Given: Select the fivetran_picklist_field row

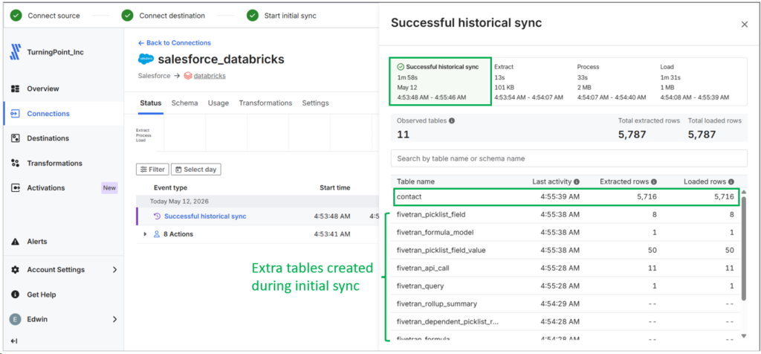Looking at the screenshot, I should pos(566,214).
